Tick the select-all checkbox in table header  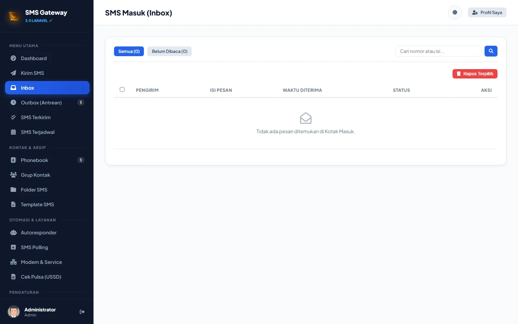point(122,90)
